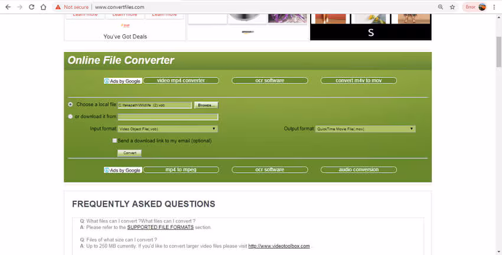Viewport: 502px width, 255px height.
Task: Click the browser forward arrow
Action: coord(20,6)
